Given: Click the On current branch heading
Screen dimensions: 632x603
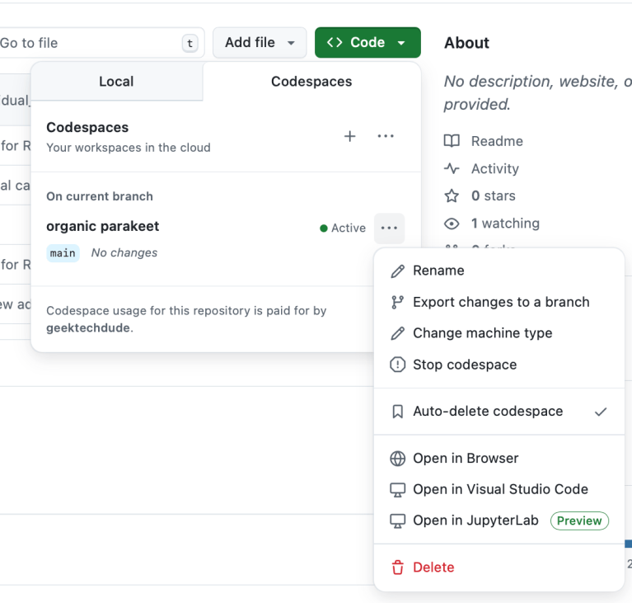Looking at the screenshot, I should [x=100, y=196].
